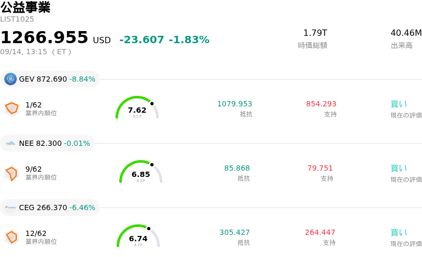
Task: Click the 買い rating in NEE row
Action: point(399,169)
